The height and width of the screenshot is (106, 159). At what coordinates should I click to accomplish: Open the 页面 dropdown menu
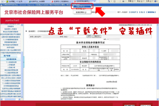(x=132, y=1)
